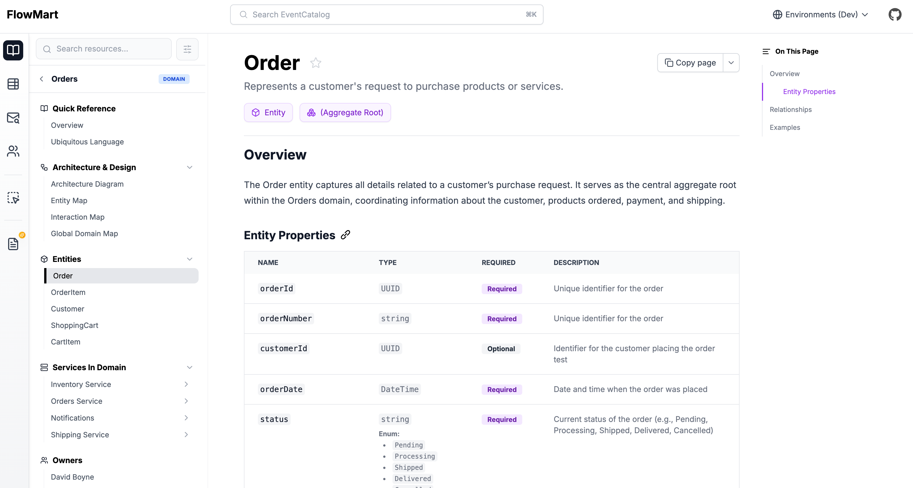The image size is (913, 488).
Task: Open the message explorer envelope icon
Action: pyautogui.click(x=13, y=118)
